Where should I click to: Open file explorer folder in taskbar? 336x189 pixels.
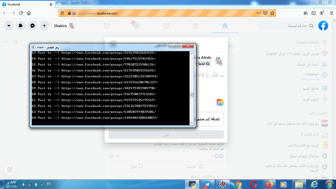299,184
